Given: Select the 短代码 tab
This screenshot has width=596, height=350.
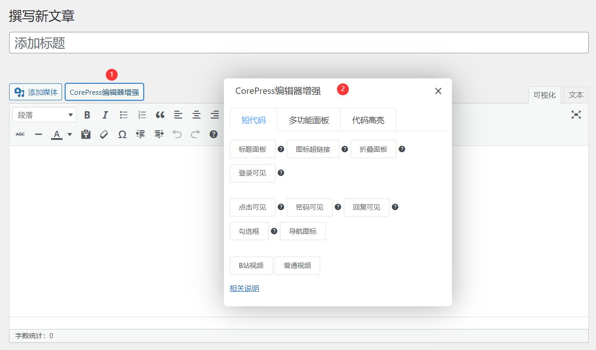Looking at the screenshot, I should pyautogui.click(x=254, y=120).
